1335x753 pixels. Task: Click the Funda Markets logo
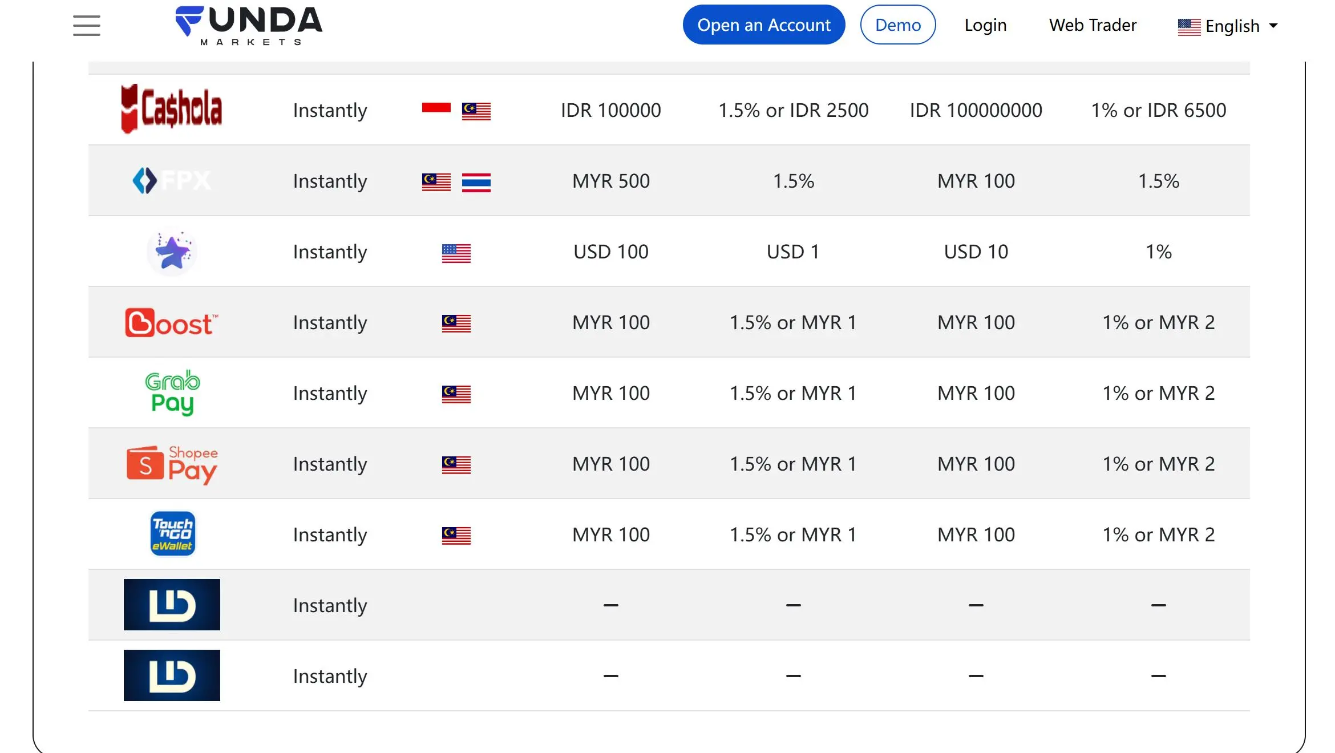point(249,26)
